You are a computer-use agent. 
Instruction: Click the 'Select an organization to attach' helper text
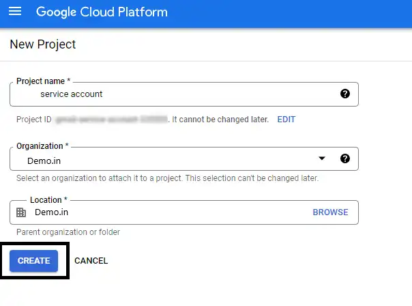167,178
